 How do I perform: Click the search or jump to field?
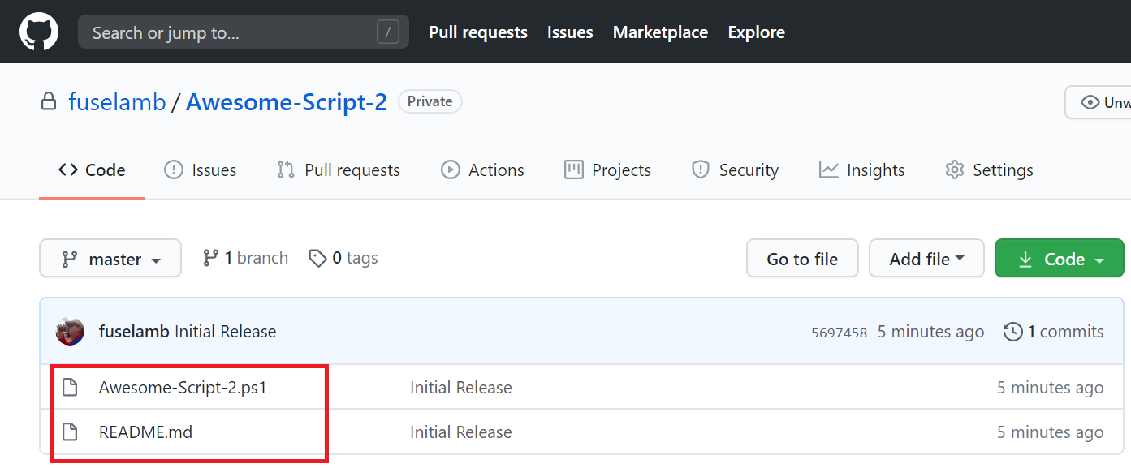point(244,32)
